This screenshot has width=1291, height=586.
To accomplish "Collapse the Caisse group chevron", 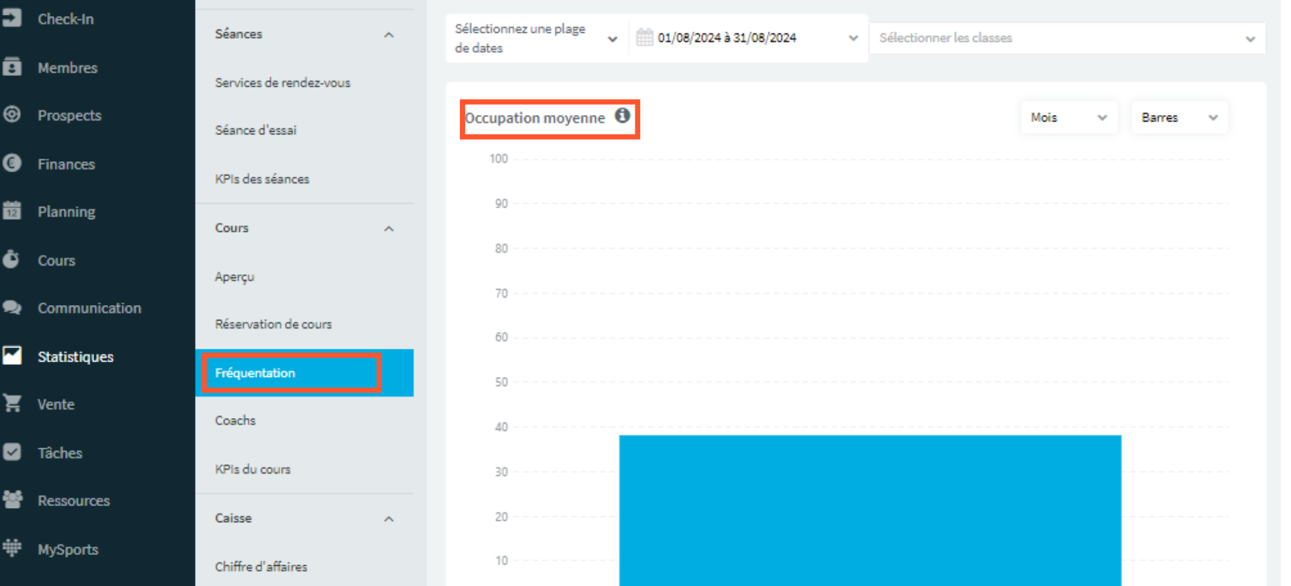I will pos(389,519).
